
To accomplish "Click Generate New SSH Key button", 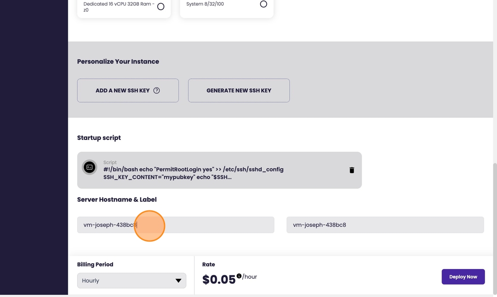I will [x=239, y=91].
